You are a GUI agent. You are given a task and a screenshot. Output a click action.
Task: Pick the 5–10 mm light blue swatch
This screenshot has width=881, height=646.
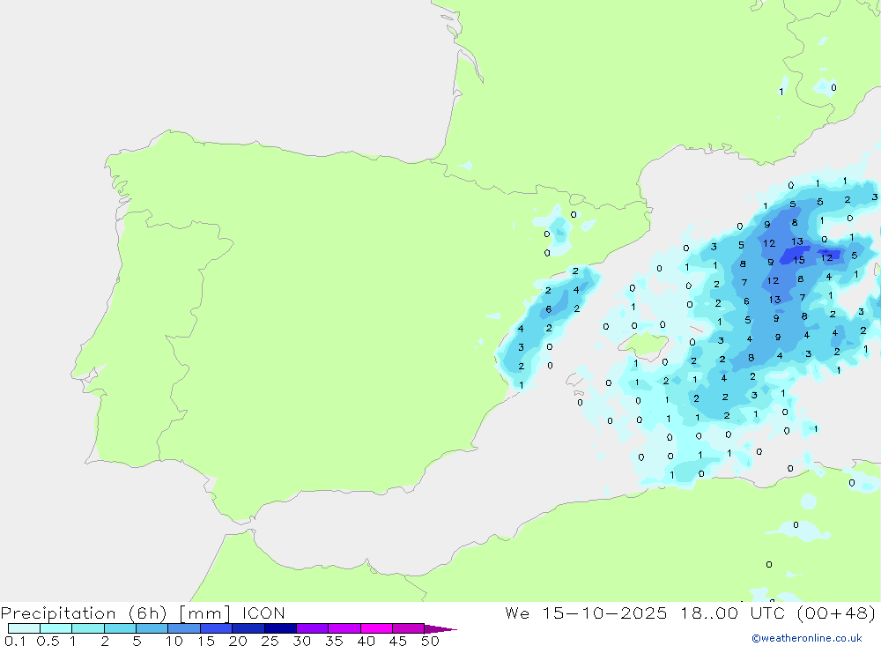pos(152,628)
